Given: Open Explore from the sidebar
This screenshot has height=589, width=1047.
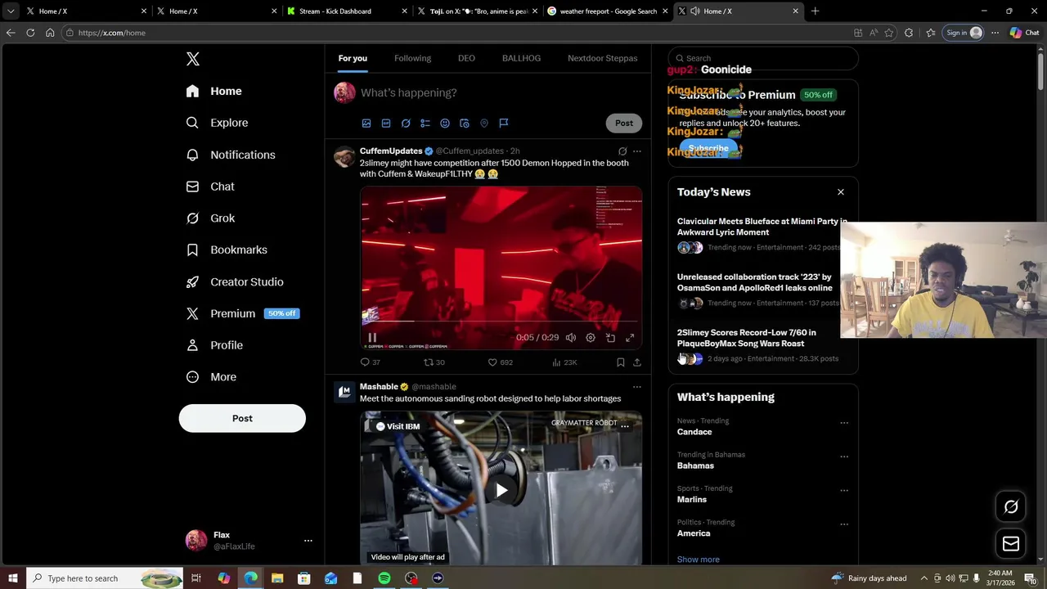Looking at the screenshot, I should click(217, 123).
